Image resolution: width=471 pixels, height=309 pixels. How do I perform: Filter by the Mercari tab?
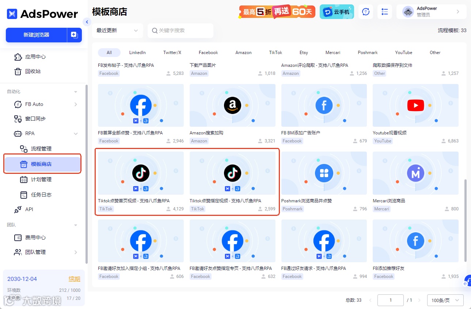point(333,53)
